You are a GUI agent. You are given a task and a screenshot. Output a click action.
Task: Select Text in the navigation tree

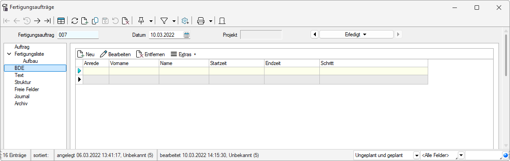pyautogui.click(x=19, y=75)
